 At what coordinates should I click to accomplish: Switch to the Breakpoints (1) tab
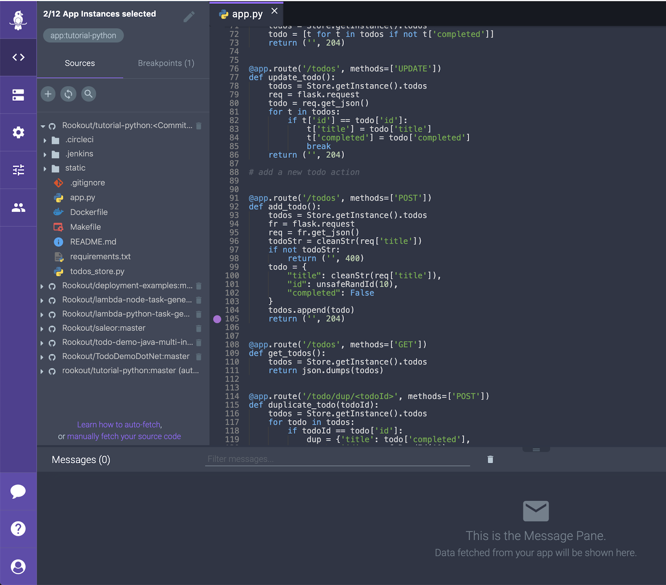tap(166, 63)
